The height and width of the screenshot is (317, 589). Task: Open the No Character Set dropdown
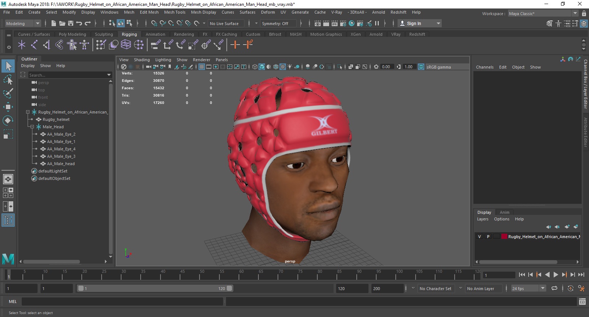[436, 289]
